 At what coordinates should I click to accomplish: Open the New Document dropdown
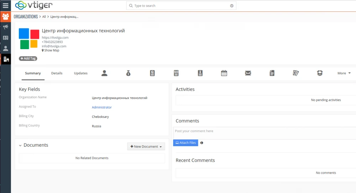(x=146, y=146)
